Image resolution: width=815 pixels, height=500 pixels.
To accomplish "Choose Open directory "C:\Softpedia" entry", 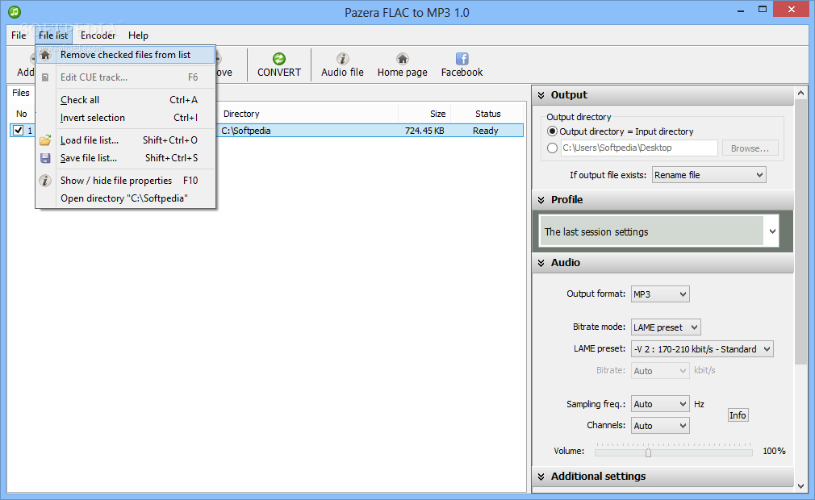I will click(x=125, y=198).
